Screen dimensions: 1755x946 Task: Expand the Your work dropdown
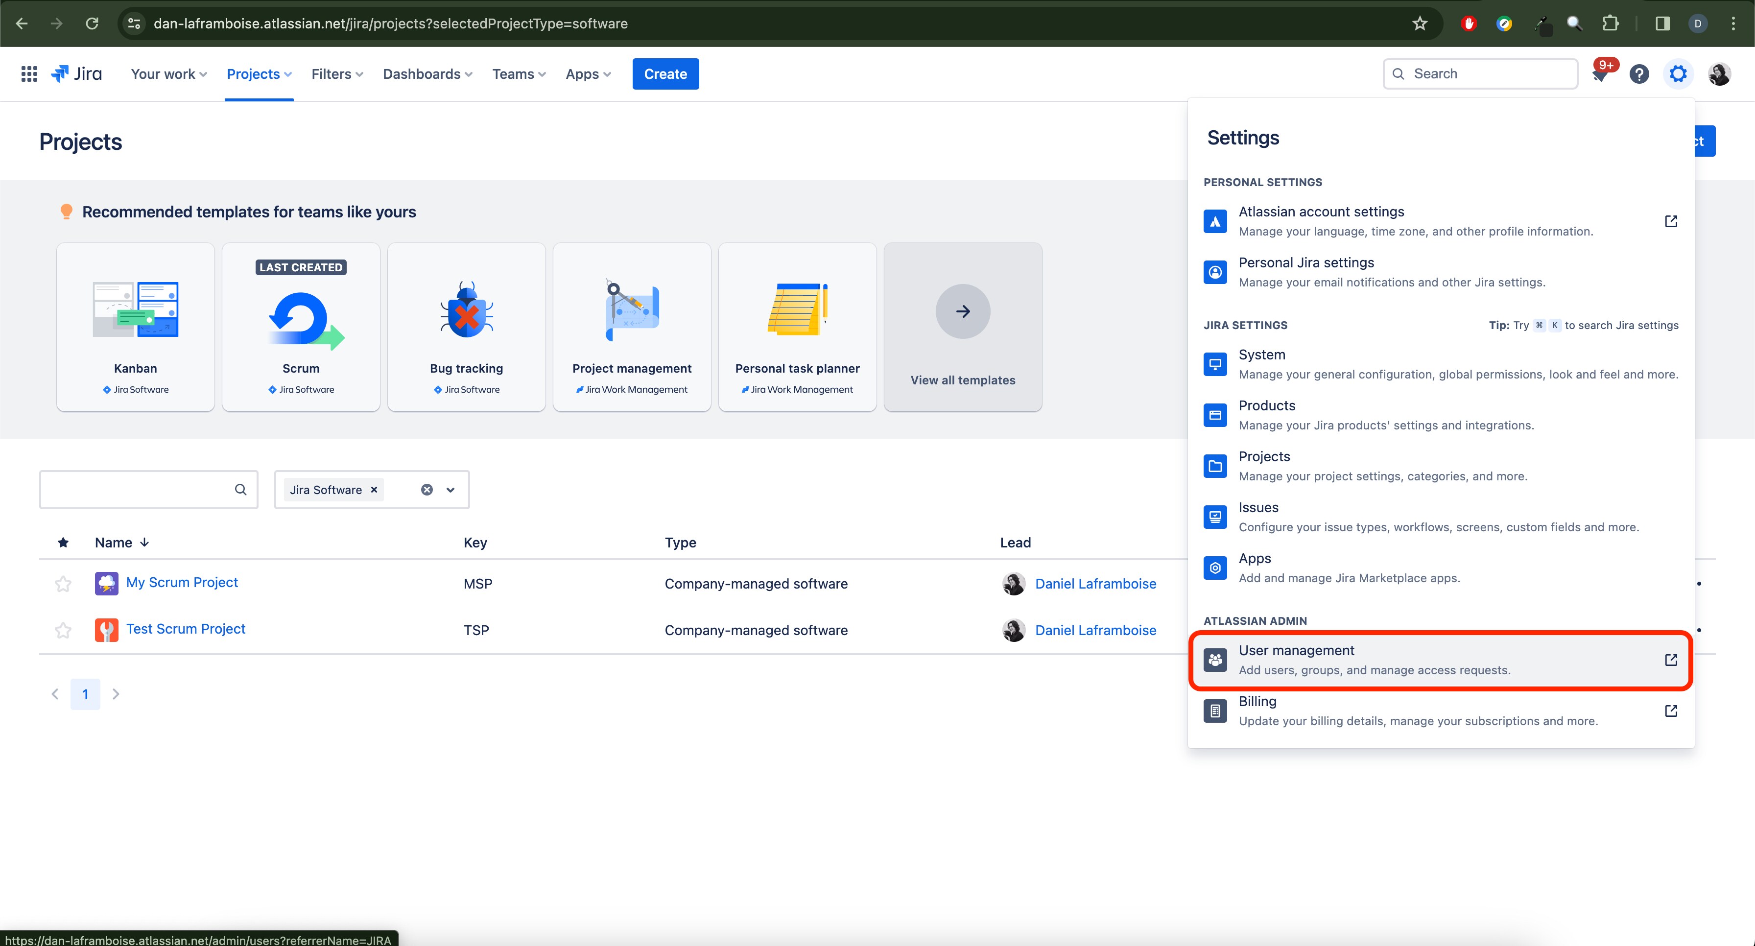(x=168, y=73)
